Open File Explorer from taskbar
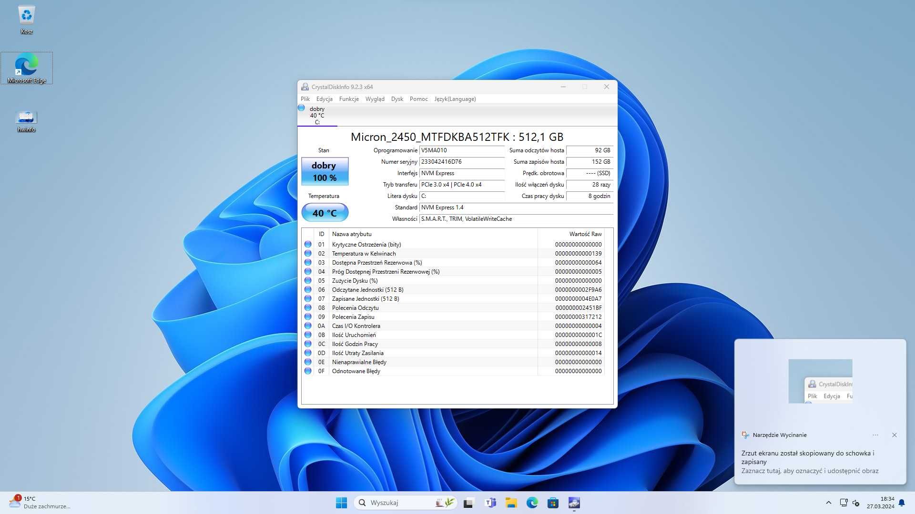The image size is (915, 514). (511, 503)
